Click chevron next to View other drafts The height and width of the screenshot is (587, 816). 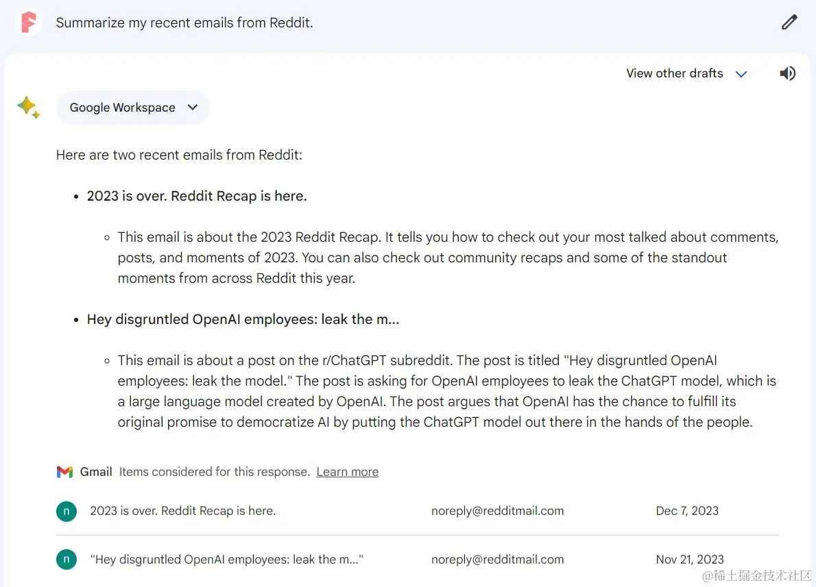741,74
